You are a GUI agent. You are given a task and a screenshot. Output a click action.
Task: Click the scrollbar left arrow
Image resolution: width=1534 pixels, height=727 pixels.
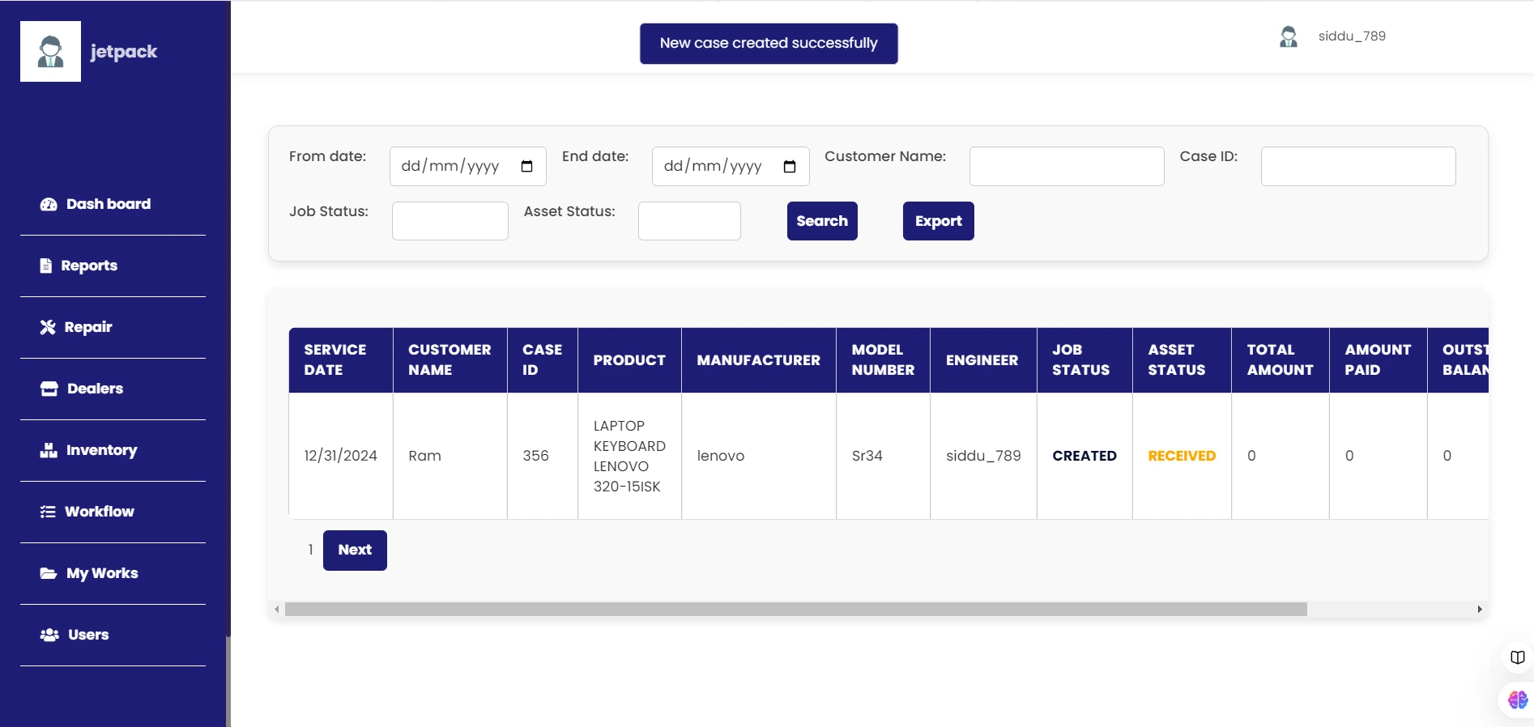coord(277,610)
